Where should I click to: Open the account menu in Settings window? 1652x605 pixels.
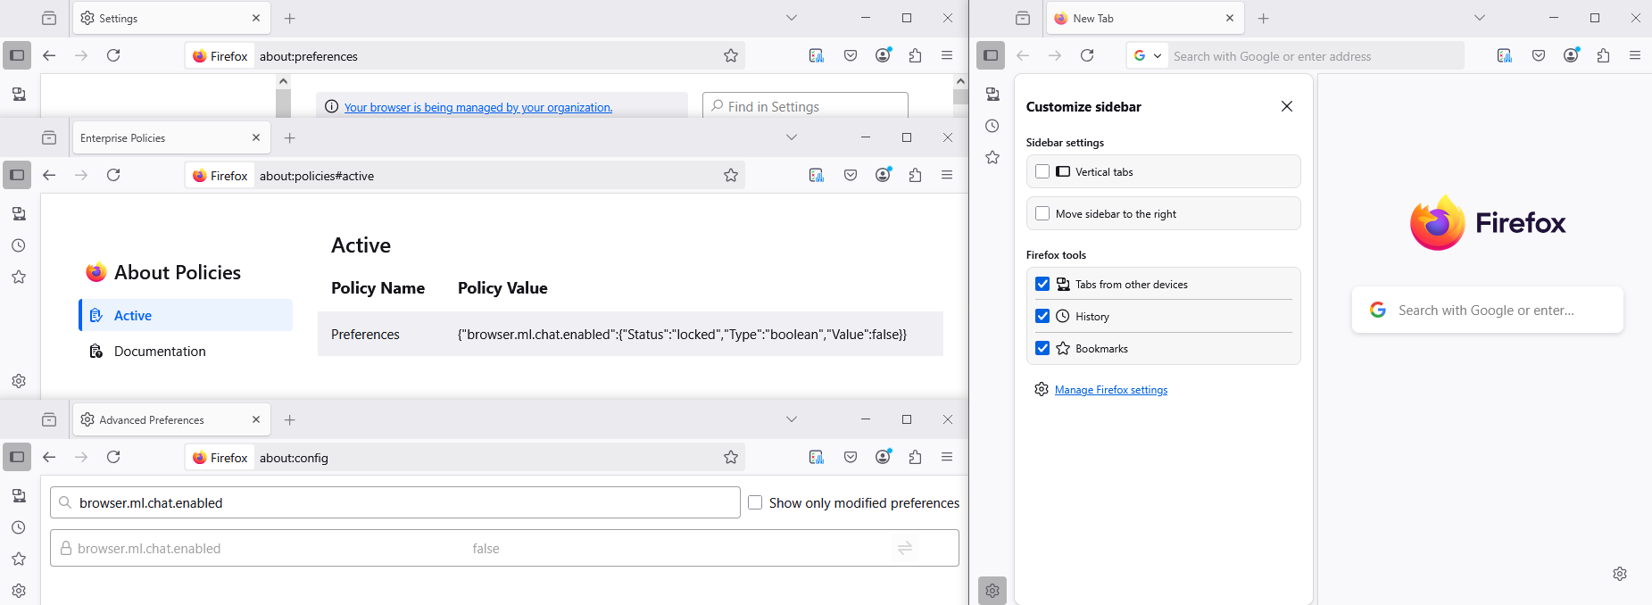(x=884, y=55)
